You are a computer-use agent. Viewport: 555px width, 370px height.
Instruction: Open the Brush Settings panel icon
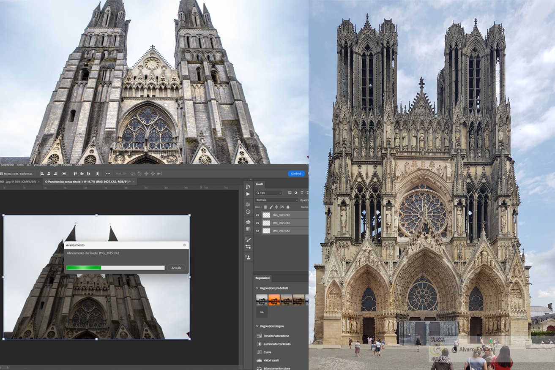click(248, 247)
